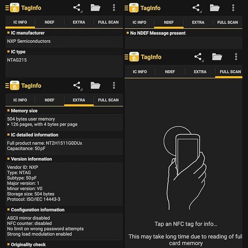
Task: Switch to NDEF tab in top-left panel
Action: pyautogui.click(x=49, y=22)
